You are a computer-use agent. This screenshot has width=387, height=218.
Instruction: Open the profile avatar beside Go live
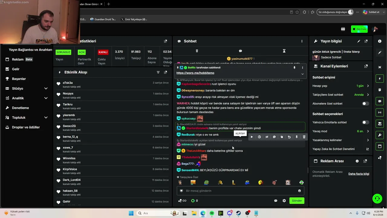375,29
